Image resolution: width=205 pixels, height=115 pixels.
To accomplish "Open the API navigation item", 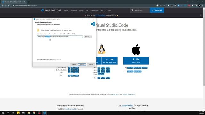I will coord(87,11).
